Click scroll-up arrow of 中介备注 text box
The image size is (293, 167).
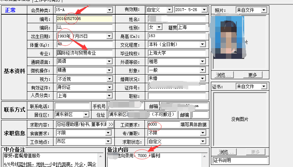point(100,156)
